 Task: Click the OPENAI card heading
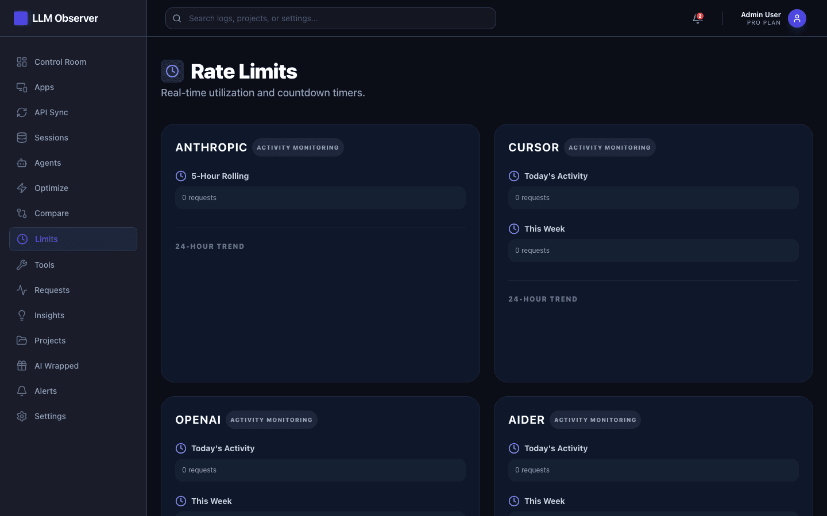198,420
